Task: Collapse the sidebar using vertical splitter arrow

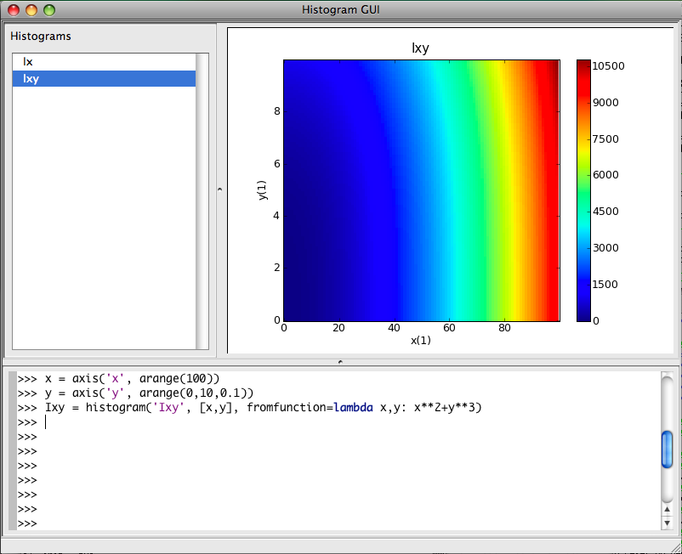Action: tap(219, 189)
